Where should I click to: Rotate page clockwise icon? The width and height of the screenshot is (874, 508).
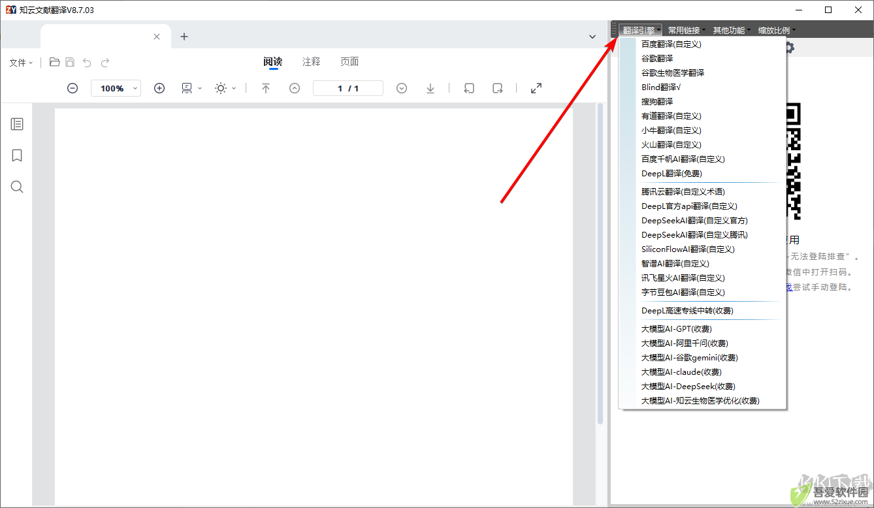pos(497,88)
